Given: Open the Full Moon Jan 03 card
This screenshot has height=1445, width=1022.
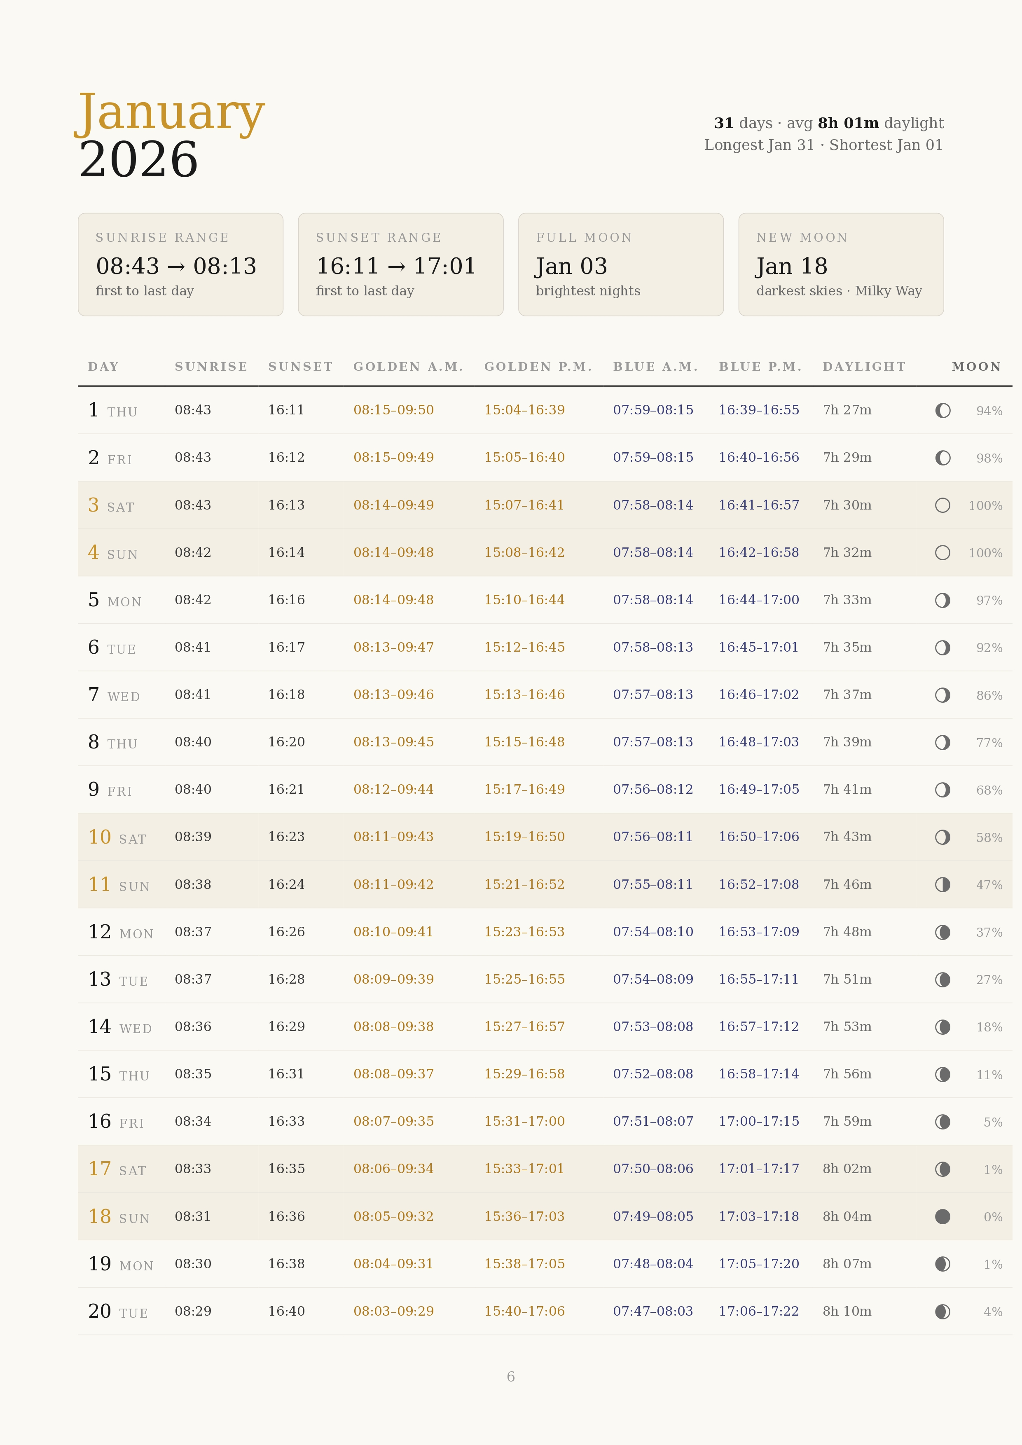Looking at the screenshot, I should pos(621,264).
